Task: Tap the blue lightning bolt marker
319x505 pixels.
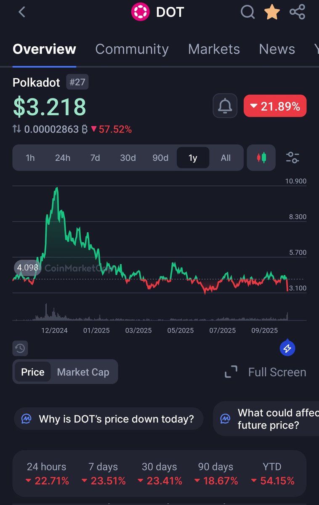Action: tap(287, 348)
